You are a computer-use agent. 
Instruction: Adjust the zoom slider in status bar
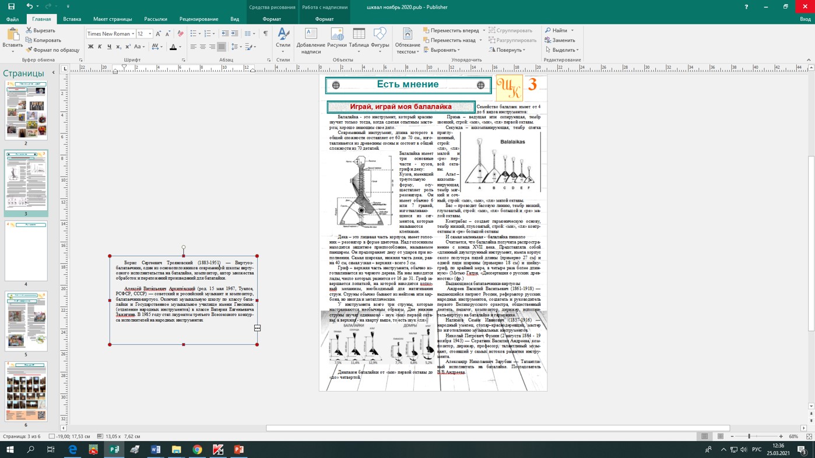tap(749, 436)
